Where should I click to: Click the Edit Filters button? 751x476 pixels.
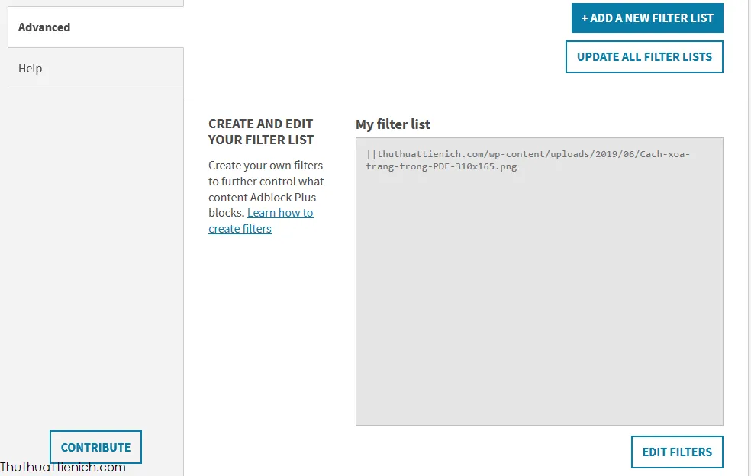click(677, 452)
